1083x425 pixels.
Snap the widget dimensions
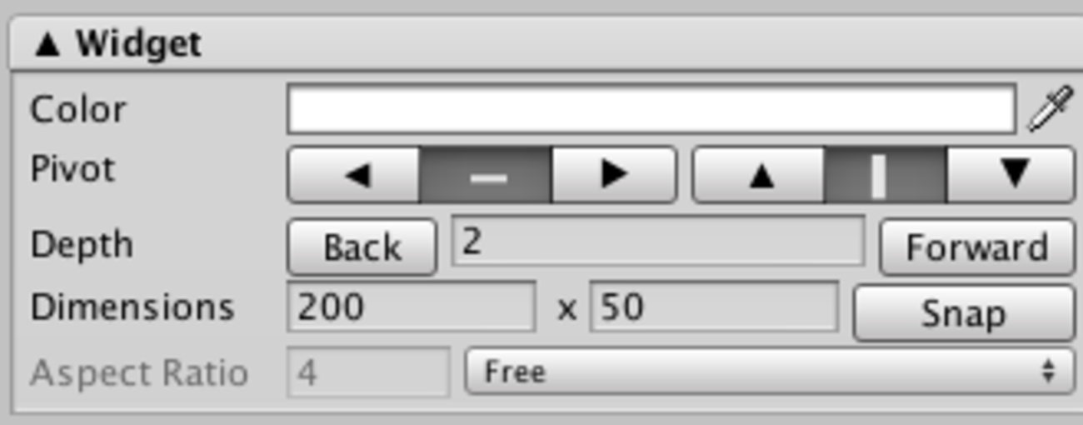tap(964, 313)
